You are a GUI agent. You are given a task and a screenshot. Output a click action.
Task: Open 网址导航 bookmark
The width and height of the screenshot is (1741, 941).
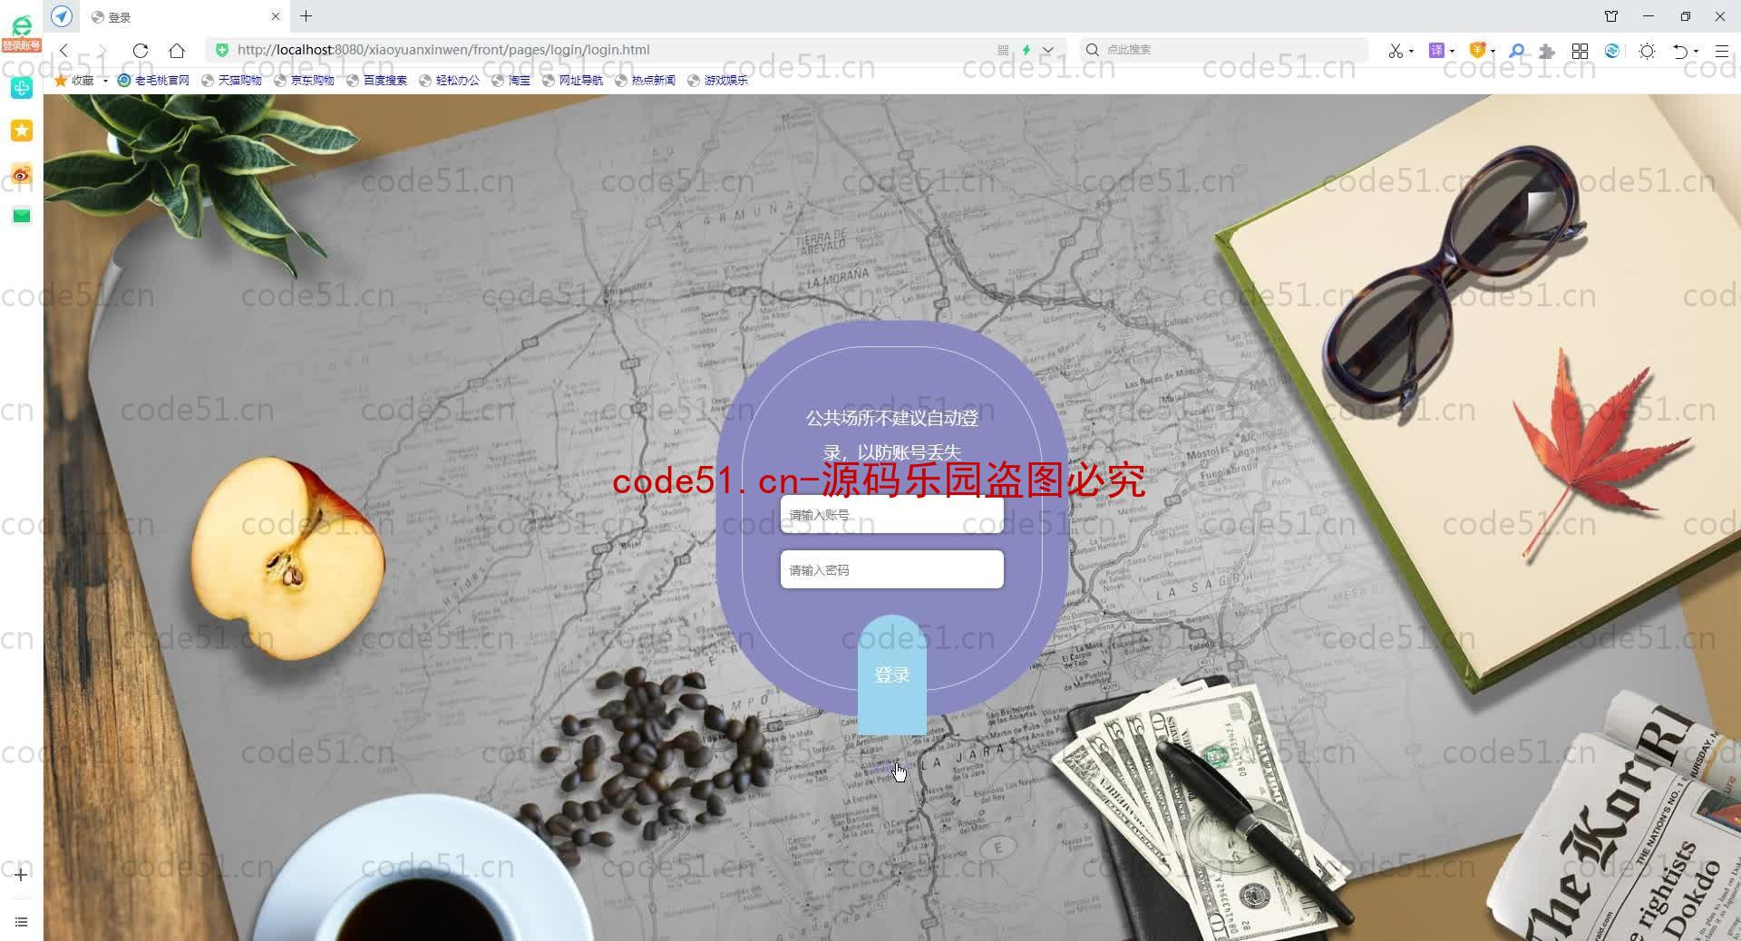coord(573,80)
